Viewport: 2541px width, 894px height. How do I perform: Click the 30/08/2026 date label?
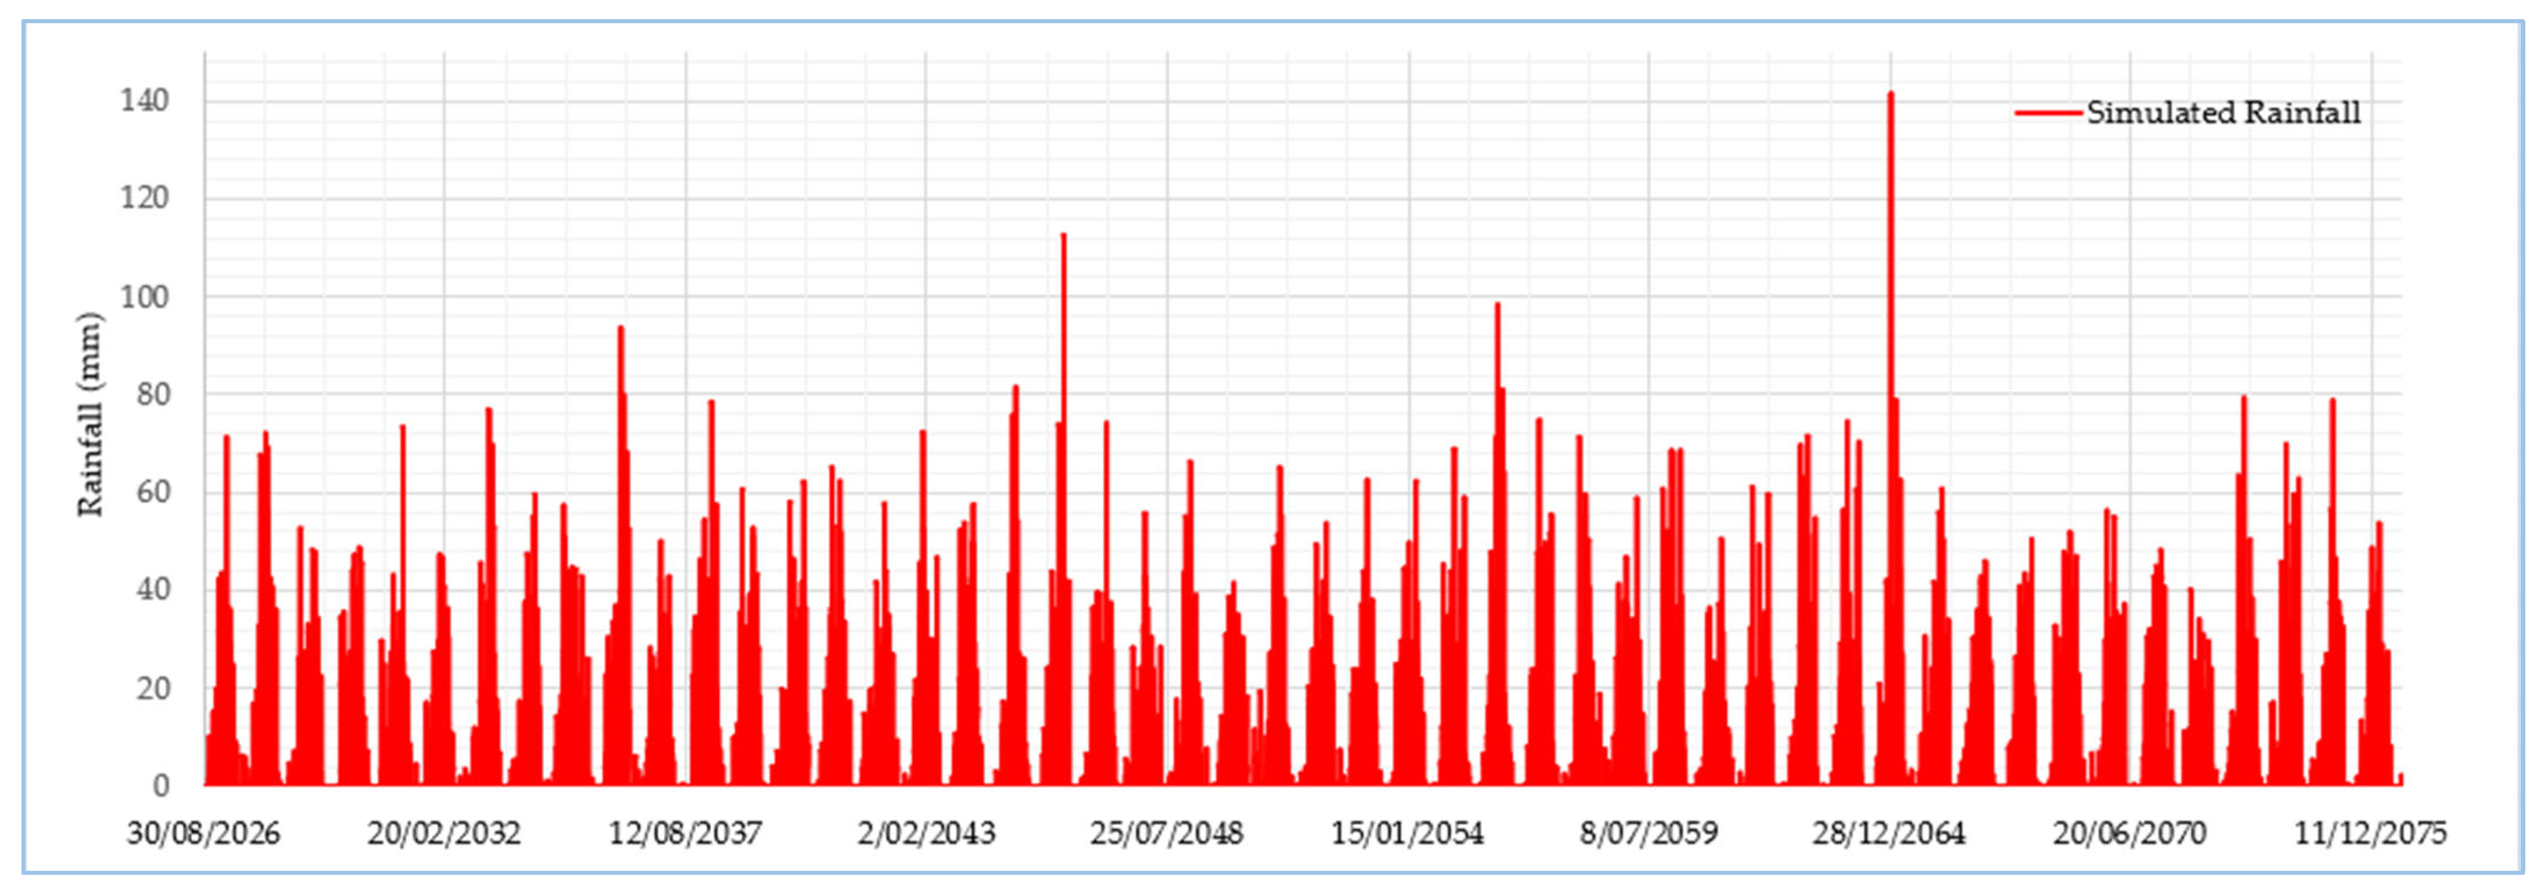point(203,834)
